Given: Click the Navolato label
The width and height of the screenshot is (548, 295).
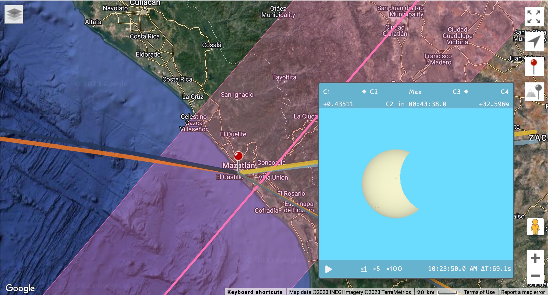Looking at the screenshot, I should click(115, 8).
